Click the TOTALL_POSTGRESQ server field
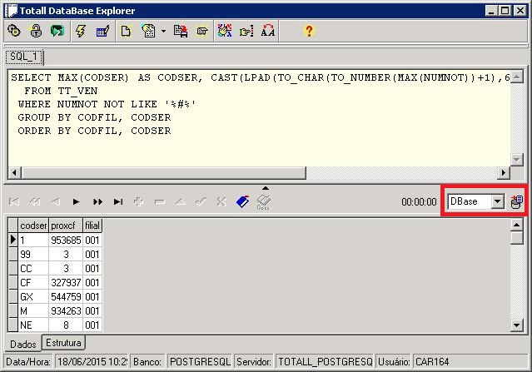The image size is (532, 372). (x=325, y=362)
